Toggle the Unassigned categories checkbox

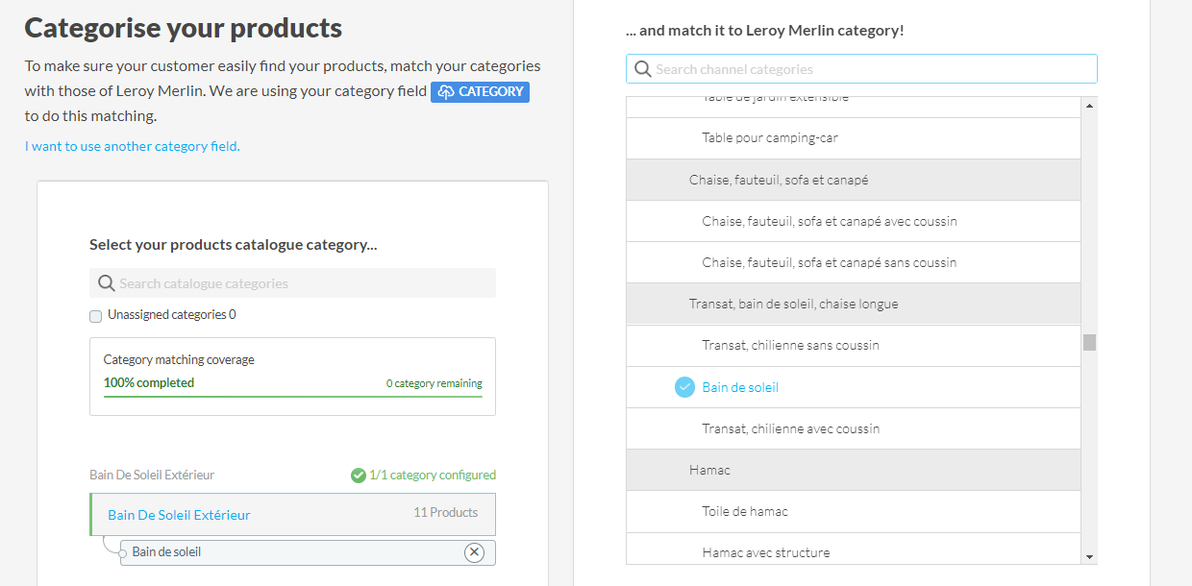tap(95, 316)
